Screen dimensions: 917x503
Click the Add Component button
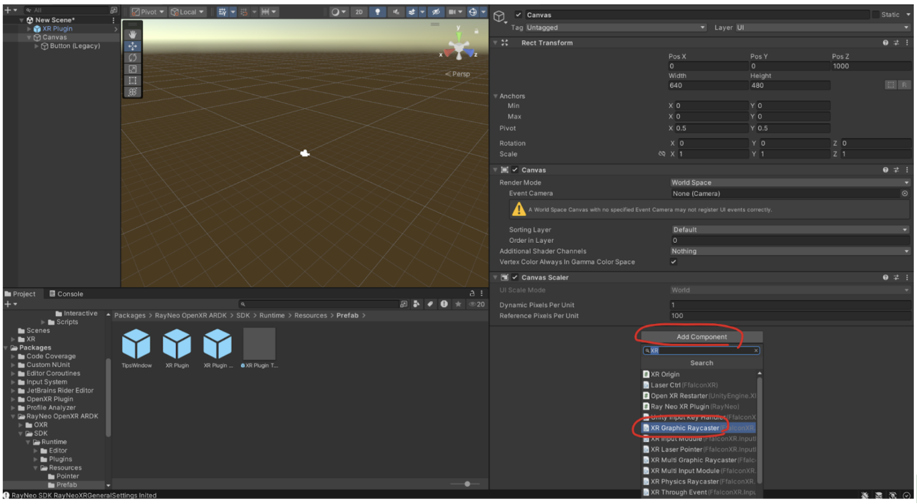pyautogui.click(x=702, y=337)
